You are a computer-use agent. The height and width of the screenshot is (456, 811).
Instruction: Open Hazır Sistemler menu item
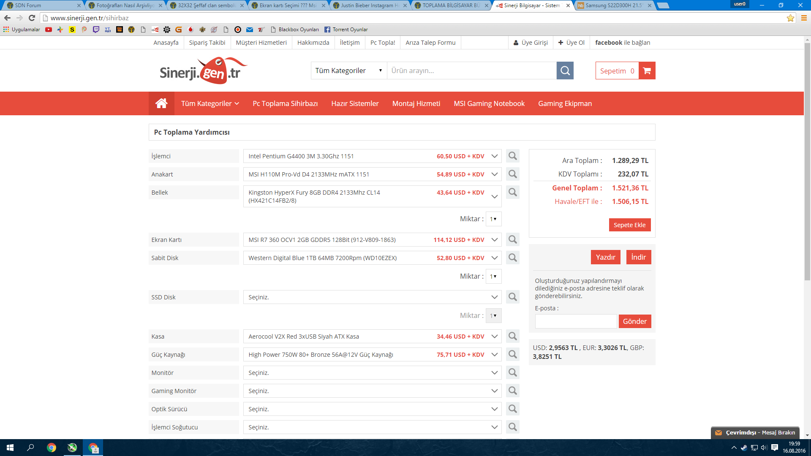pos(355,103)
